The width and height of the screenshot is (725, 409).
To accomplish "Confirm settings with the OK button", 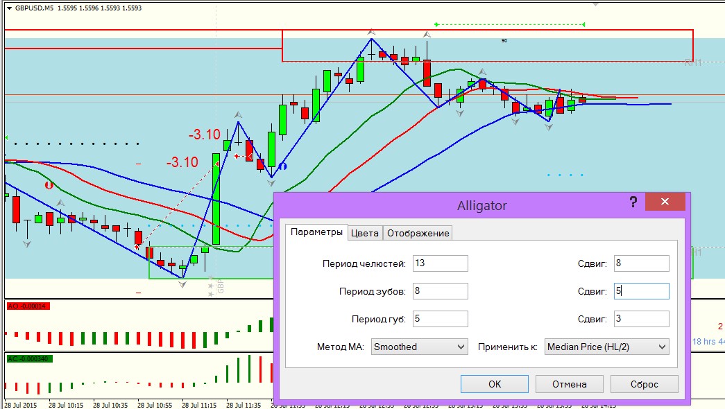I will coord(494,384).
